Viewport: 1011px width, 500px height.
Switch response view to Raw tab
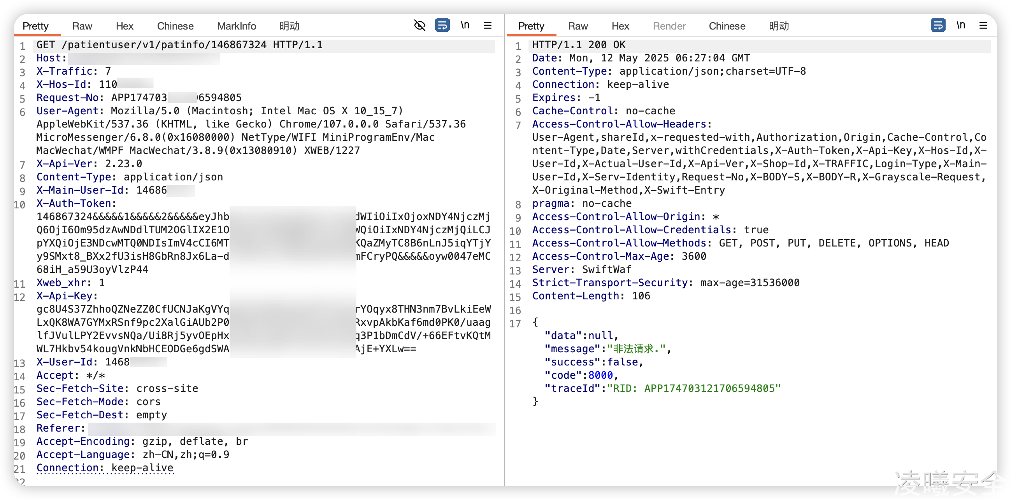[578, 26]
